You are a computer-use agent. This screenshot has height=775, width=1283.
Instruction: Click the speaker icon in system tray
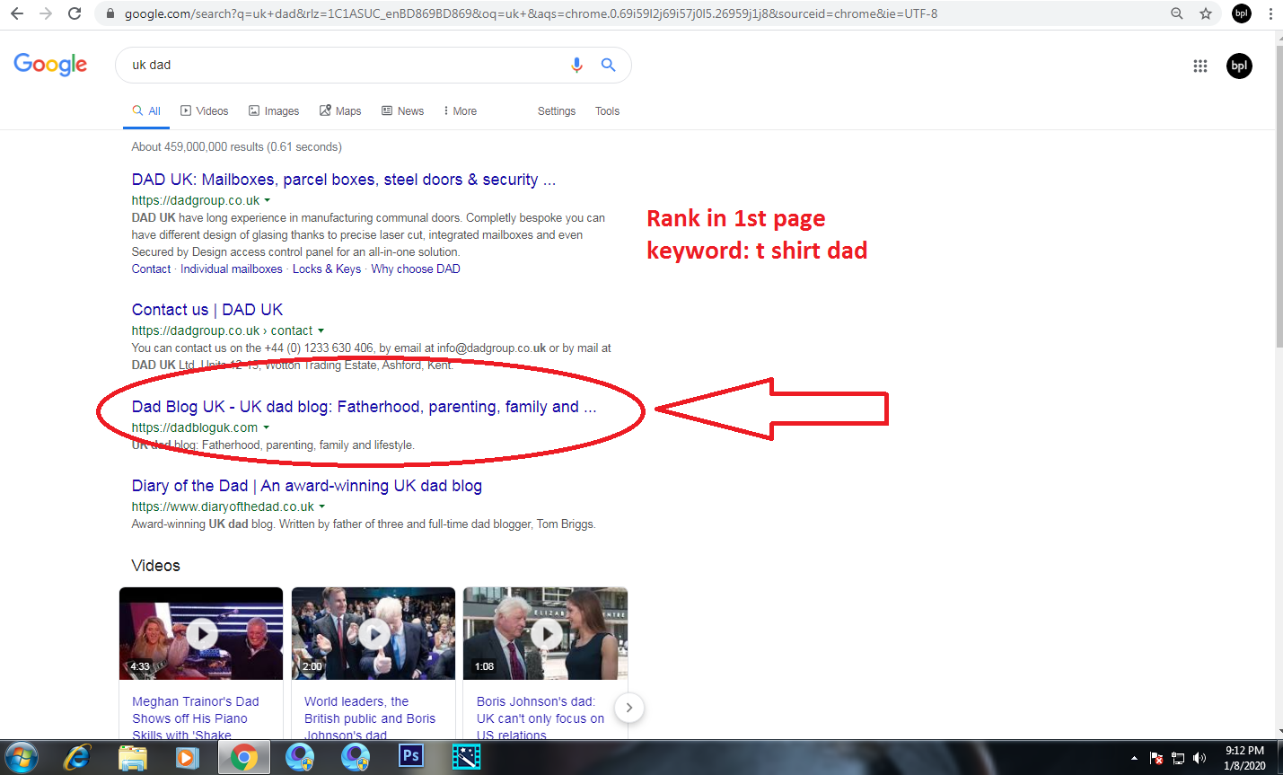tap(1200, 757)
